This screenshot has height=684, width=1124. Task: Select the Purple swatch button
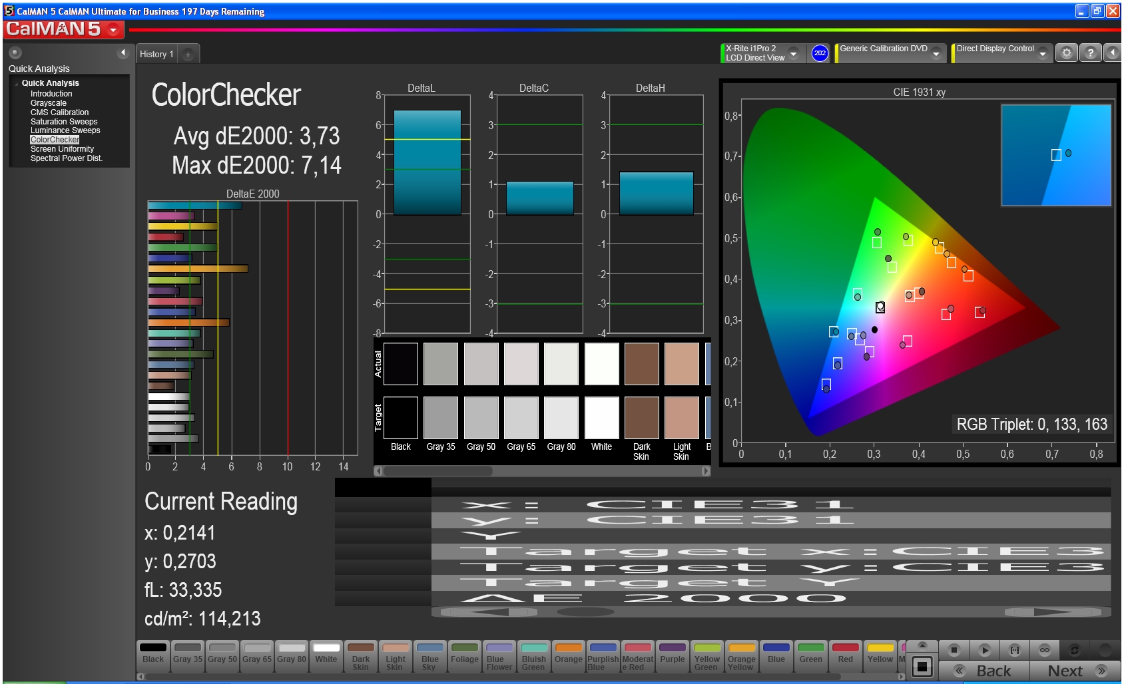tap(673, 657)
